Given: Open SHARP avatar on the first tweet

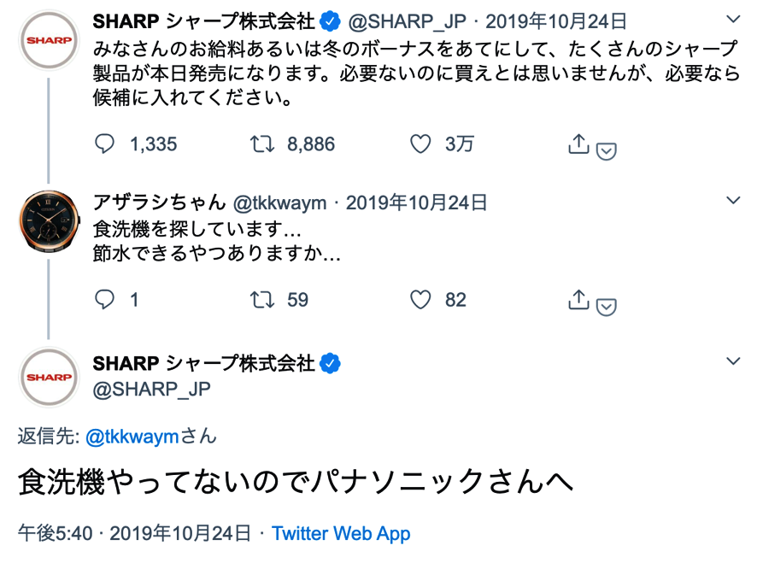Looking at the screenshot, I should point(49,40).
